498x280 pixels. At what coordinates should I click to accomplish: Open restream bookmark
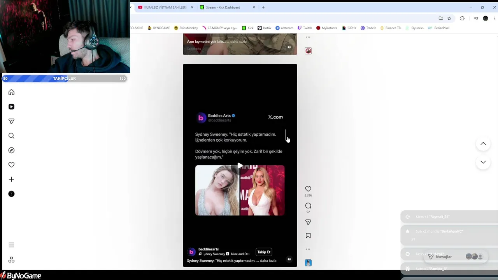point(284,28)
